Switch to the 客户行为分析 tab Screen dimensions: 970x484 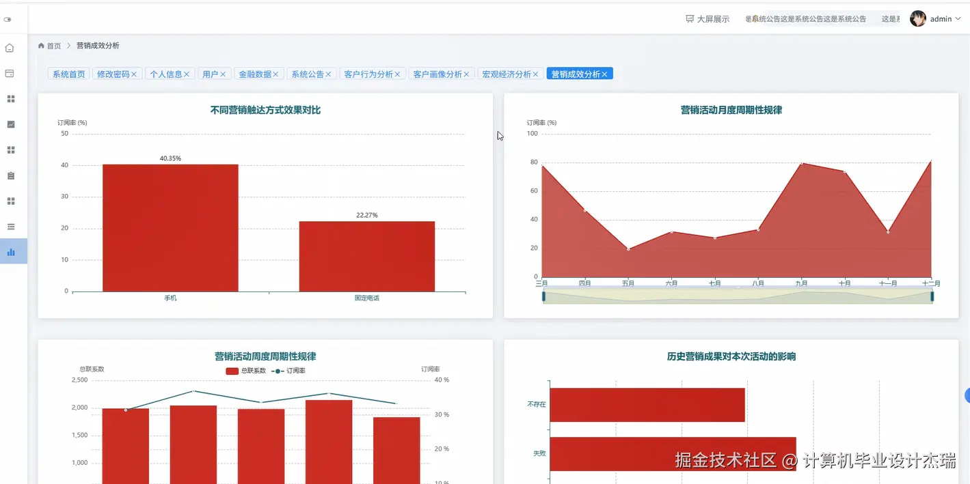(x=368, y=74)
